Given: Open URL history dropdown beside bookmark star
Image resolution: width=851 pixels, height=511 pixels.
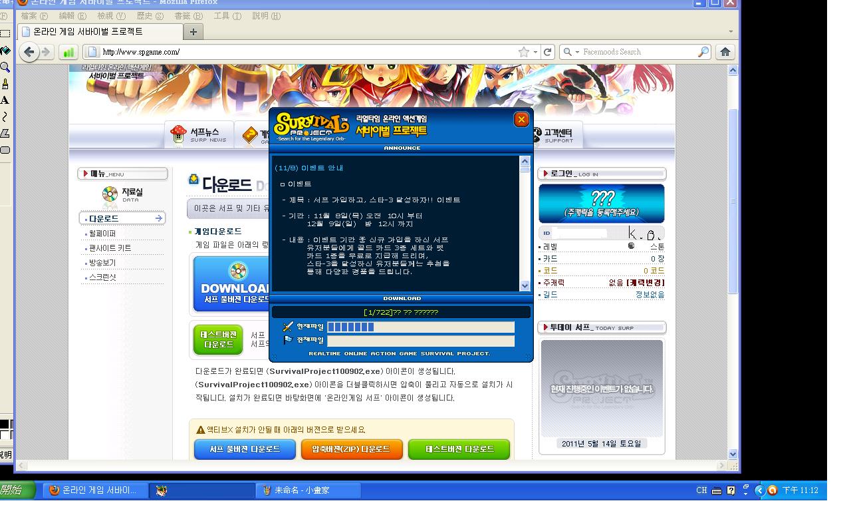Looking at the screenshot, I should (x=535, y=52).
